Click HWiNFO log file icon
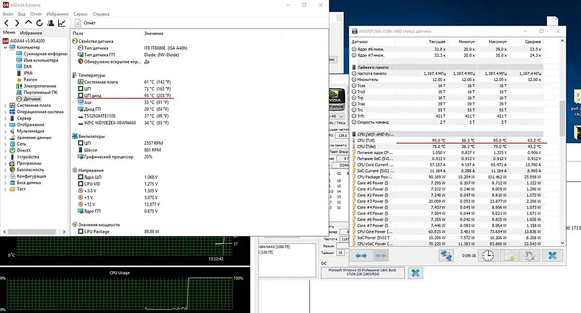The image size is (581, 313). 509,255
